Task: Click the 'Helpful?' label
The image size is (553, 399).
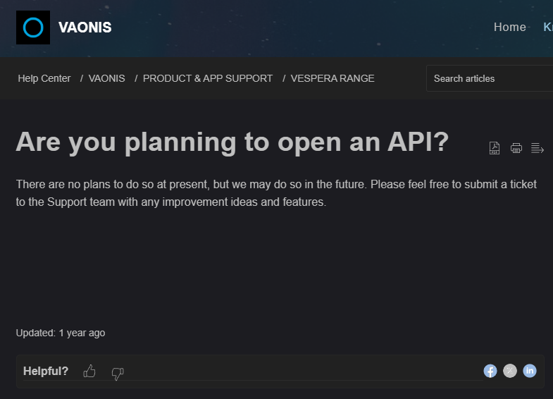Action: 46,371
